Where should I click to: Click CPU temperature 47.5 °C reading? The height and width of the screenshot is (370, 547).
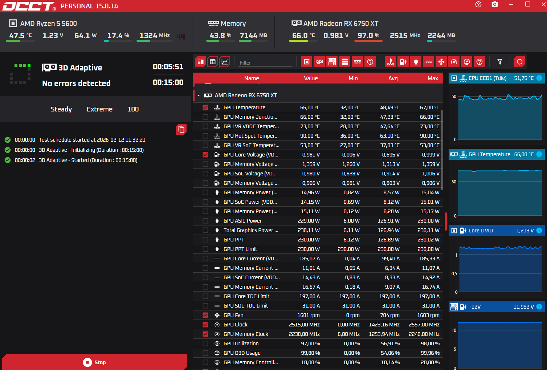20,36
